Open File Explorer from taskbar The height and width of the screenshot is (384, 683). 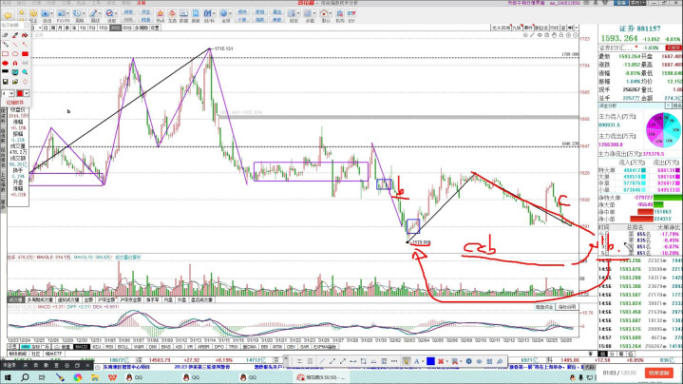(x=95, y=377)
